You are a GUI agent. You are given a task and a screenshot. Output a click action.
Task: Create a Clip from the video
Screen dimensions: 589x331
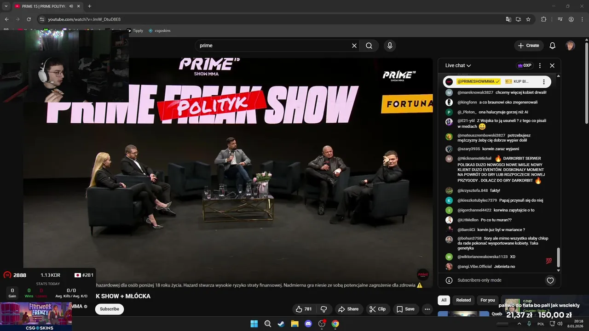tap(378, 309)
